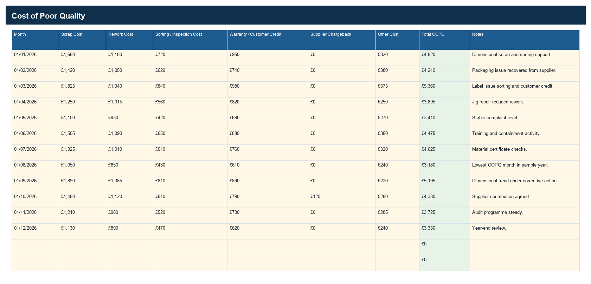Select the Scrap Cost column header
Viewport: 591px width, 284px height.
[82, 40]
